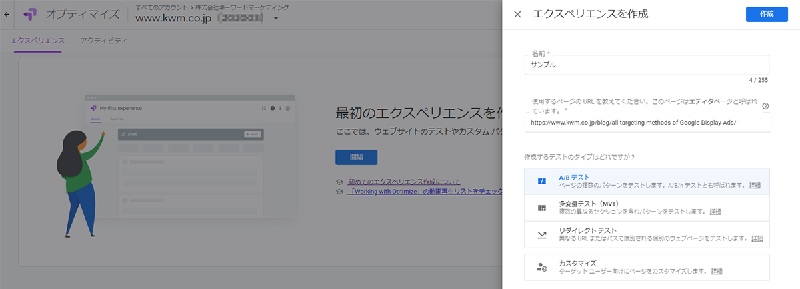Open 詳細 link for リダイレクト テスト
The width and height of the screenshot is (800, 289).
coord(757,238)
